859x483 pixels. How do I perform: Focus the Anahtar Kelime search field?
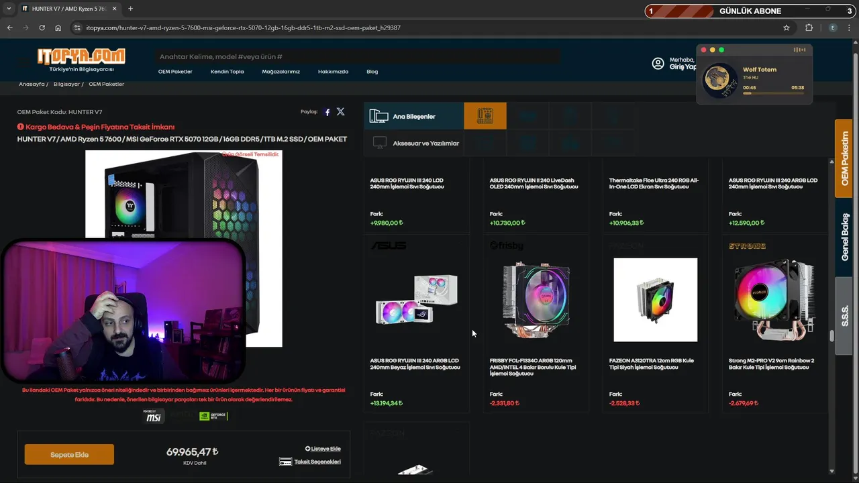357,57
